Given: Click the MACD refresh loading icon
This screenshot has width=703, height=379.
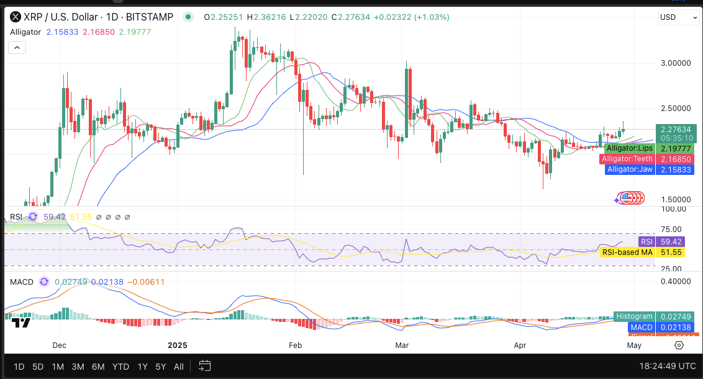Looking at the screenshot, I should 44,282.
